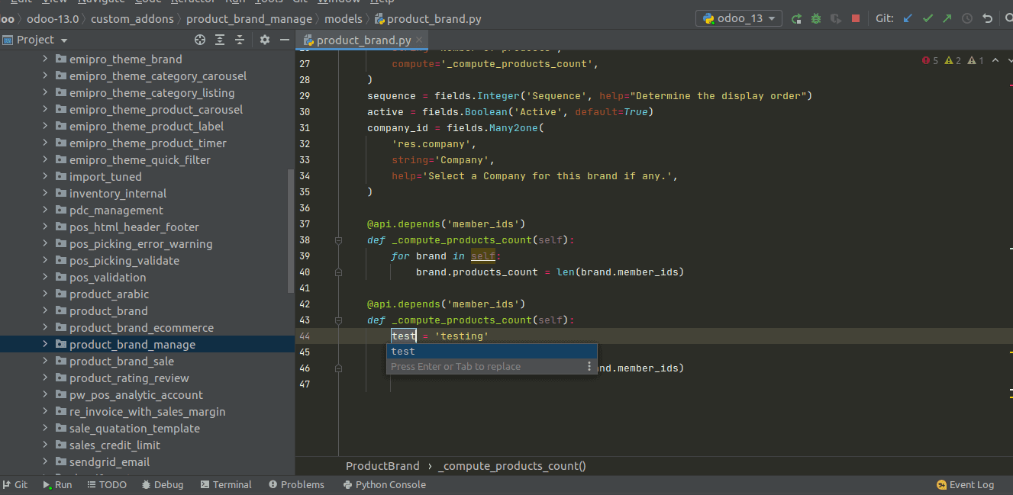
Task: Select the pos_validation tree item
Action: point(108,278)
